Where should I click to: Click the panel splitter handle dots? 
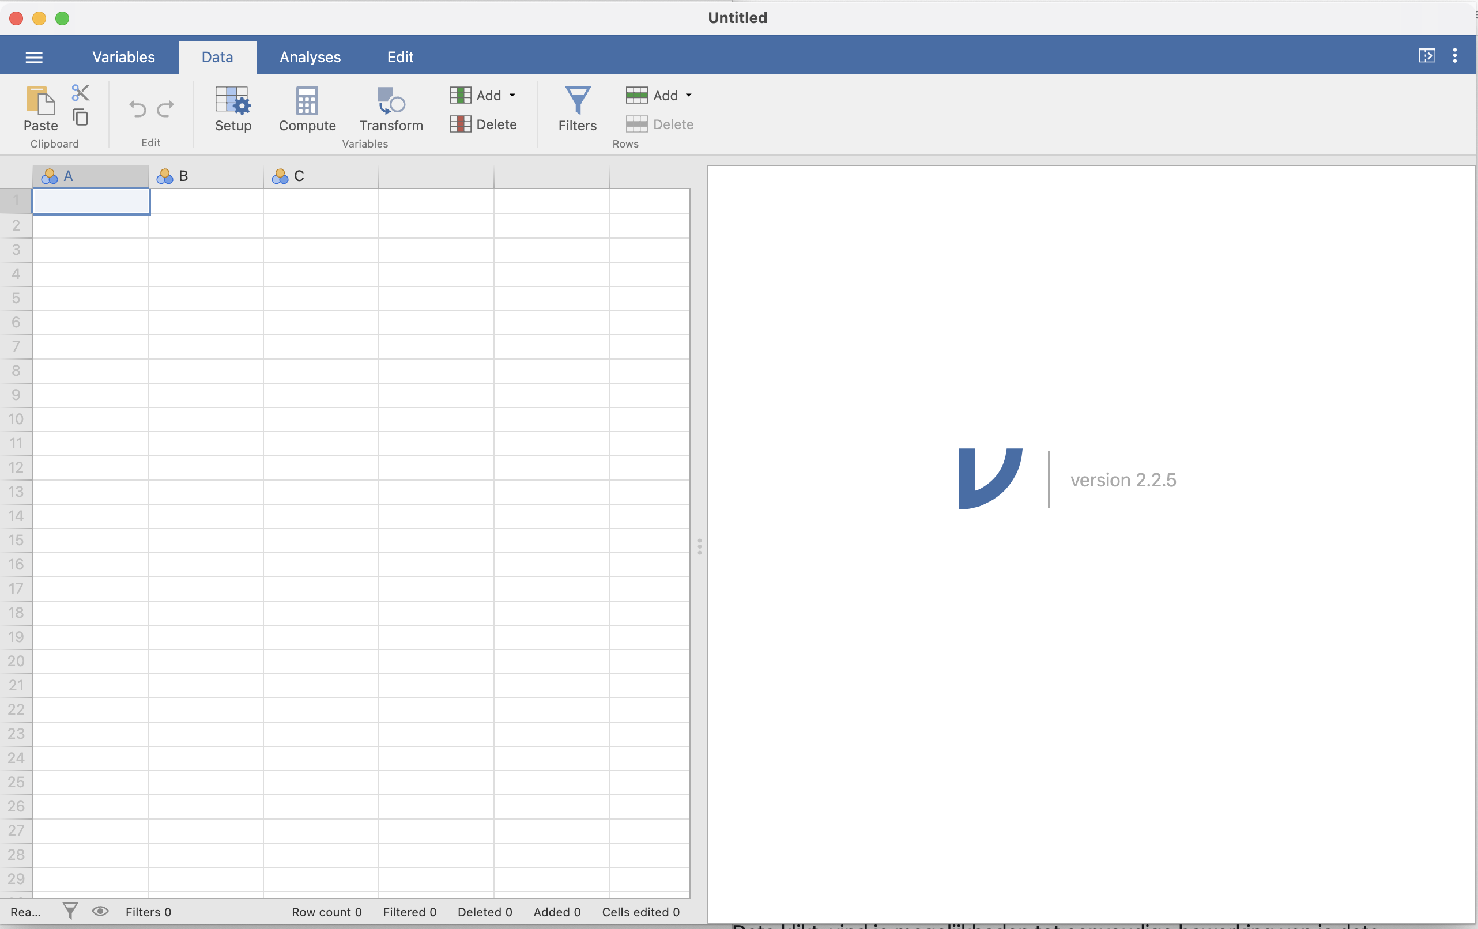(x=699, y=546)
